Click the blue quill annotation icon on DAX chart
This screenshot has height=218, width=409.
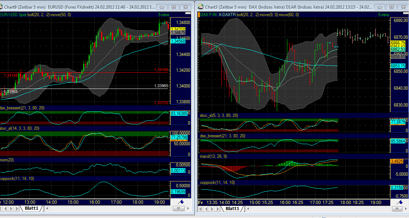[x=399, y=202]
